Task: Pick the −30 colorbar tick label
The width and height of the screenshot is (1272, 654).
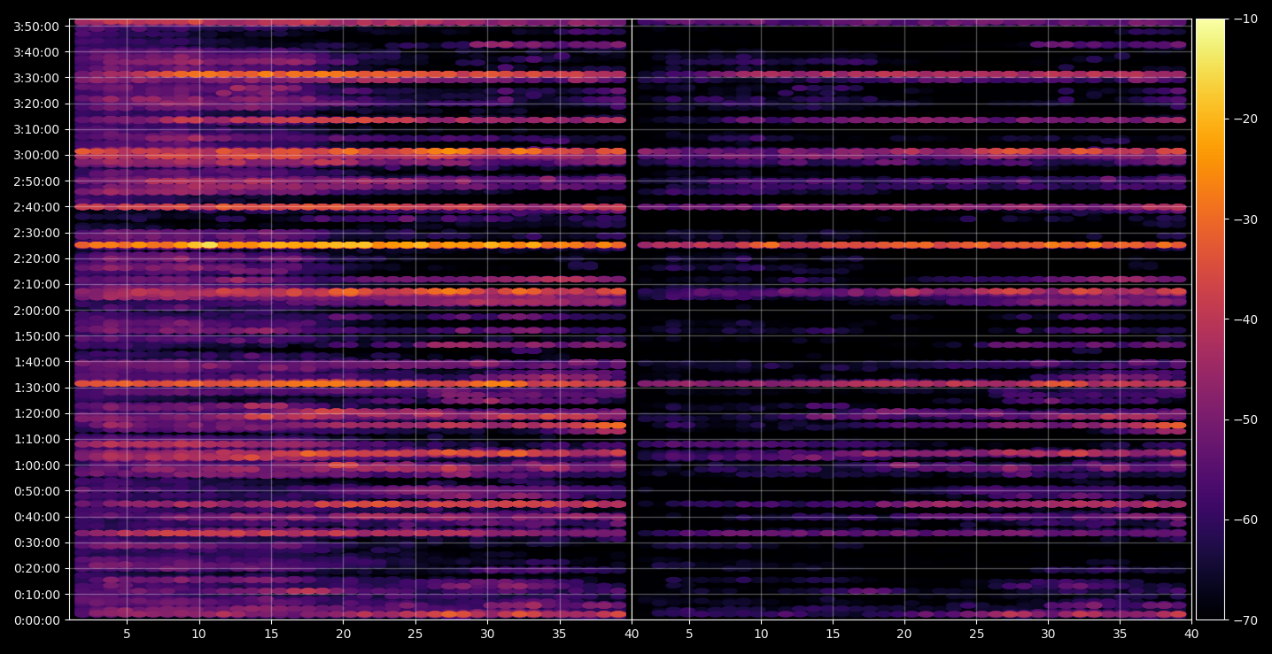Action: [1245, 219]
